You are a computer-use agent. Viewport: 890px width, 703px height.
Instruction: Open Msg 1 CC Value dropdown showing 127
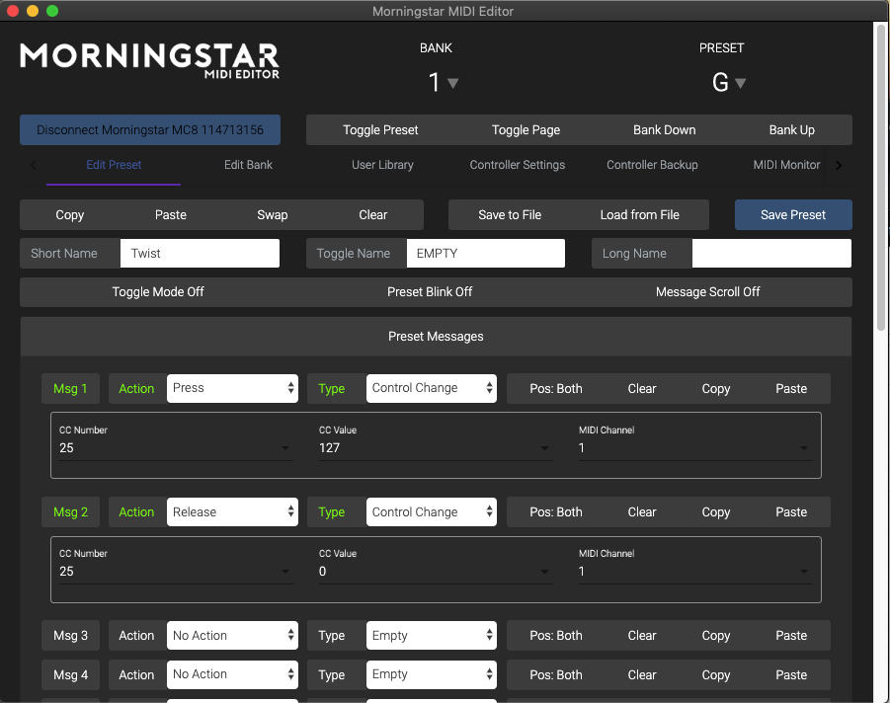[436, 447]
